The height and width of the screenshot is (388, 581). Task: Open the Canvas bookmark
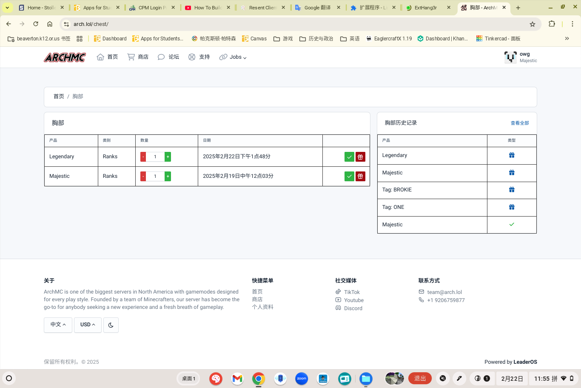pos(254,39)
